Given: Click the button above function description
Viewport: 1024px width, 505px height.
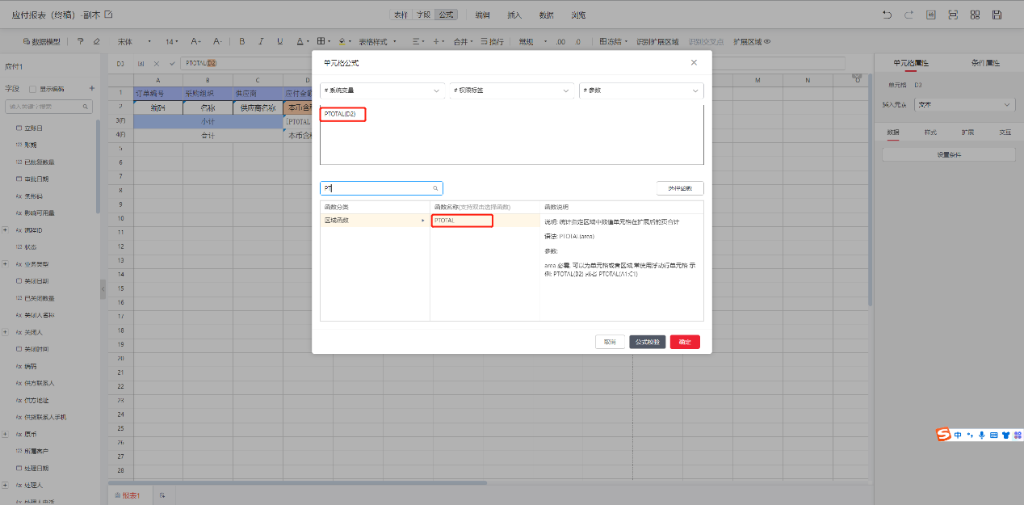Looking at the screenshot, I should [680, 188].
